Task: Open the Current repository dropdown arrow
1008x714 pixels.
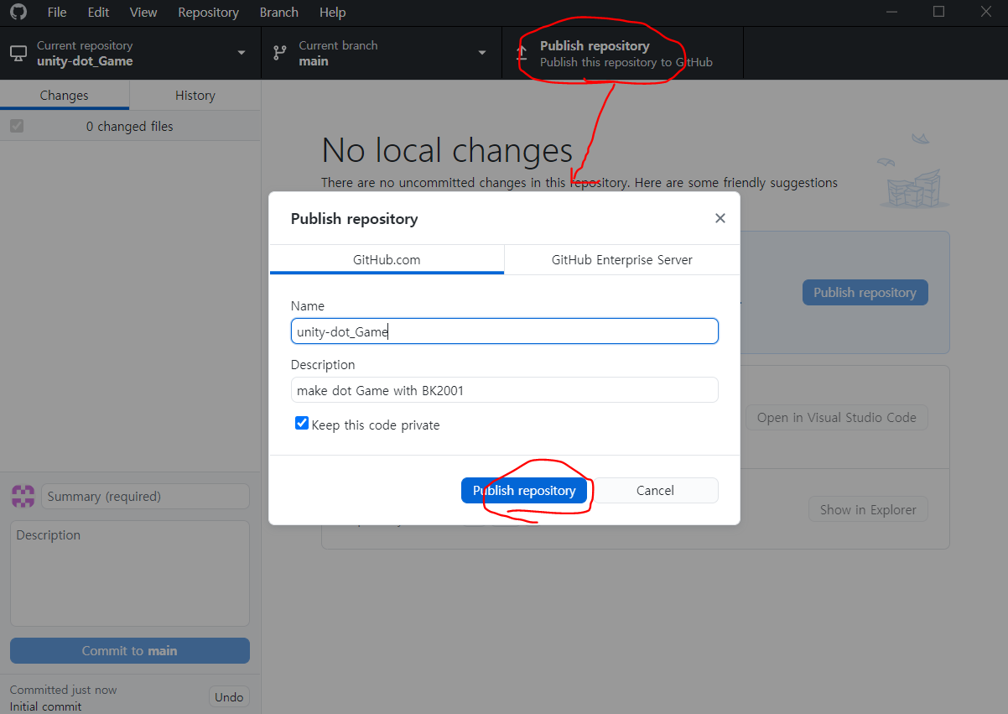Action: (x=242, y=53)
